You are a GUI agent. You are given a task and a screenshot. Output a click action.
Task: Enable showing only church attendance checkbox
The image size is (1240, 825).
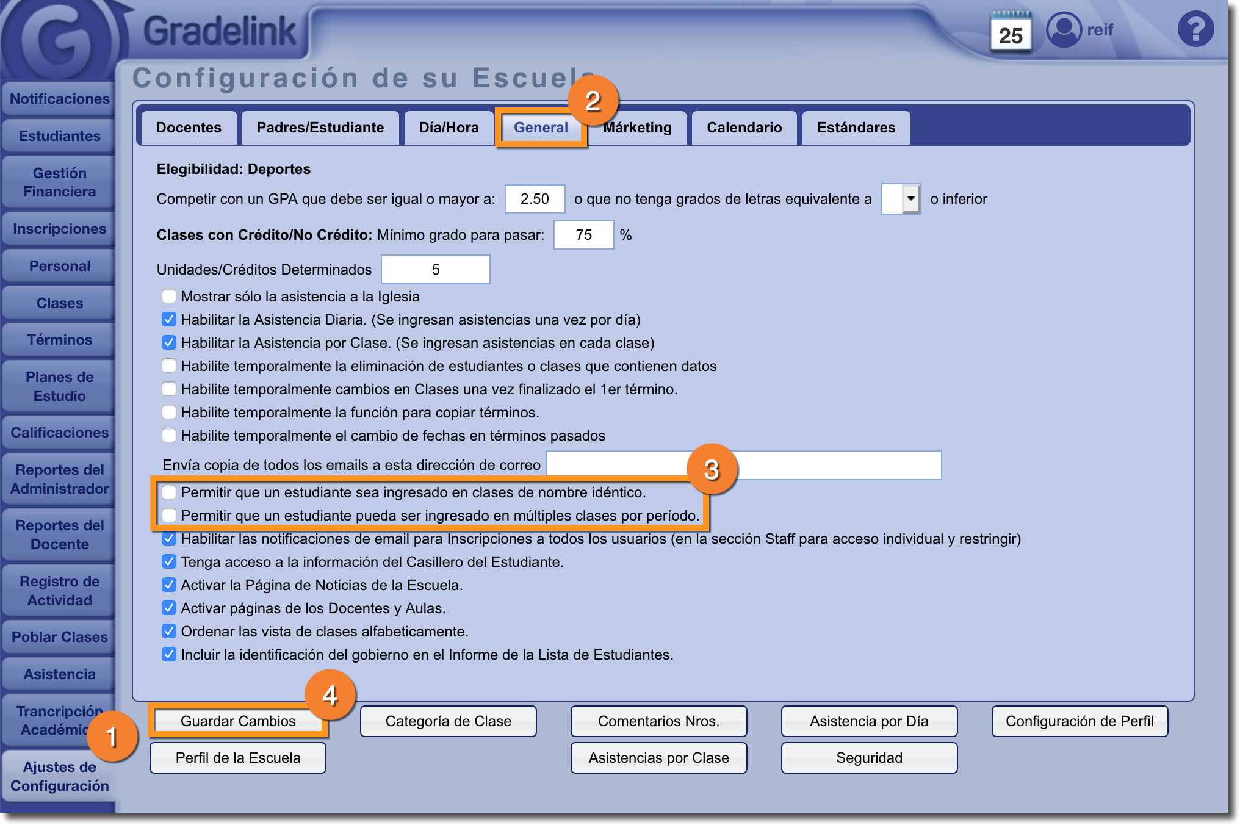tap(169, 297)
